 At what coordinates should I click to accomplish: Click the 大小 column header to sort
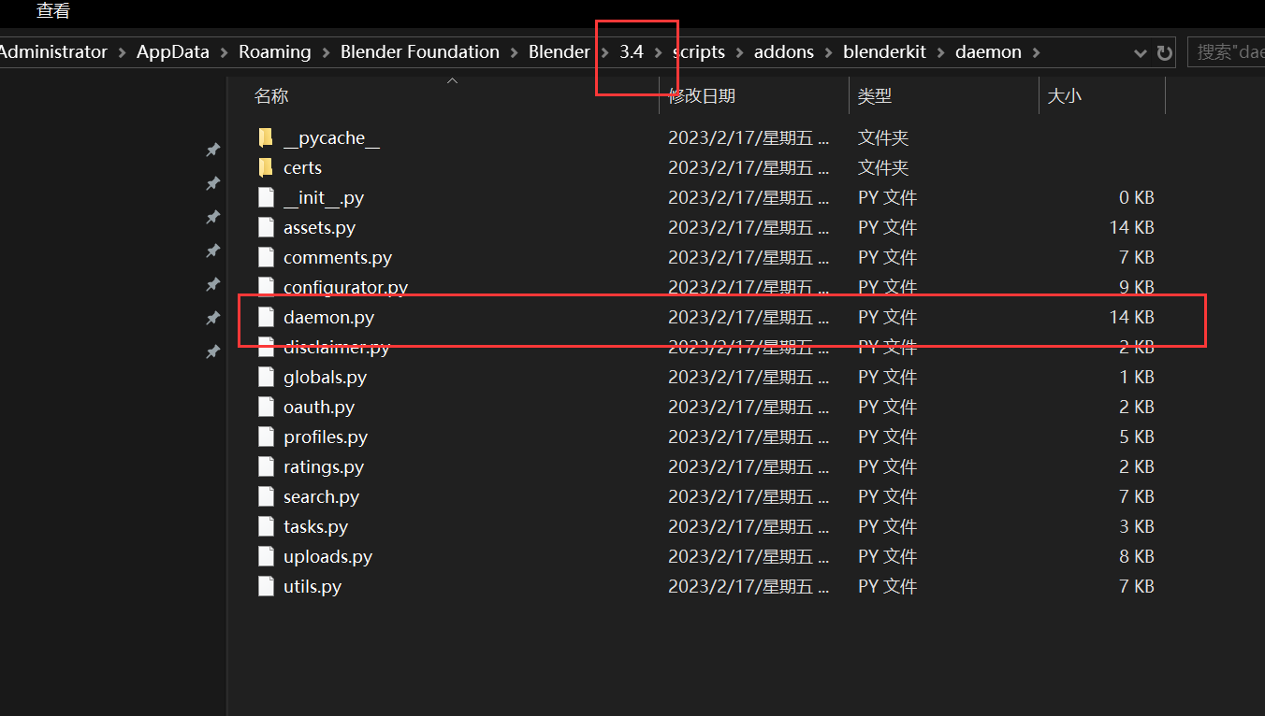point(1064,95)
